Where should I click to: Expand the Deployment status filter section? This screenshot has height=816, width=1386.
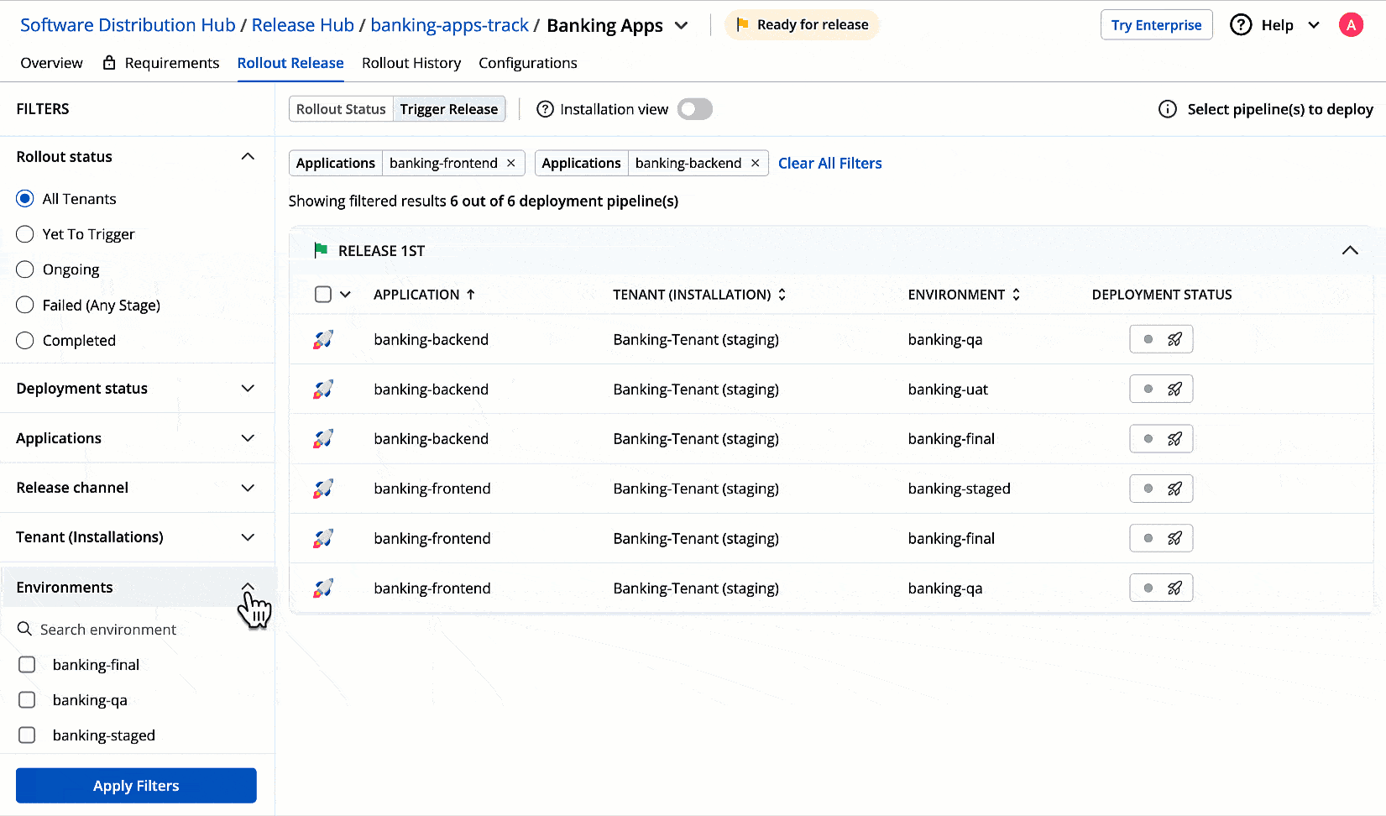248,389
